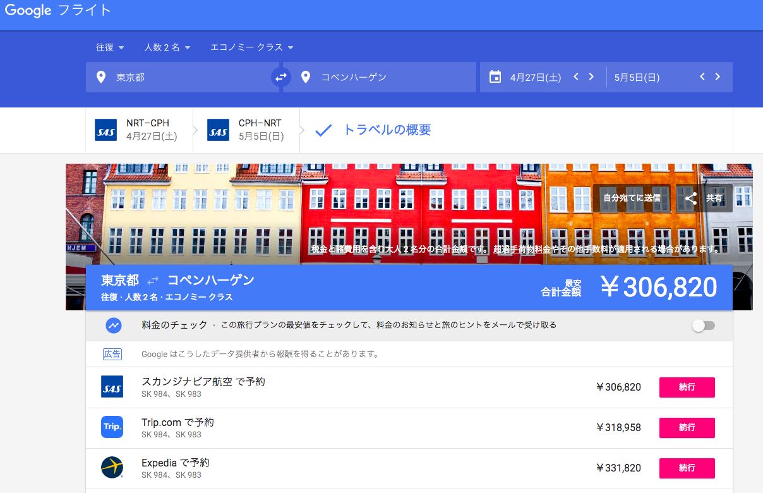This screenshot has height=493, width=763.
Task: Click the ￥331,820 price
Action: (618, 468)
